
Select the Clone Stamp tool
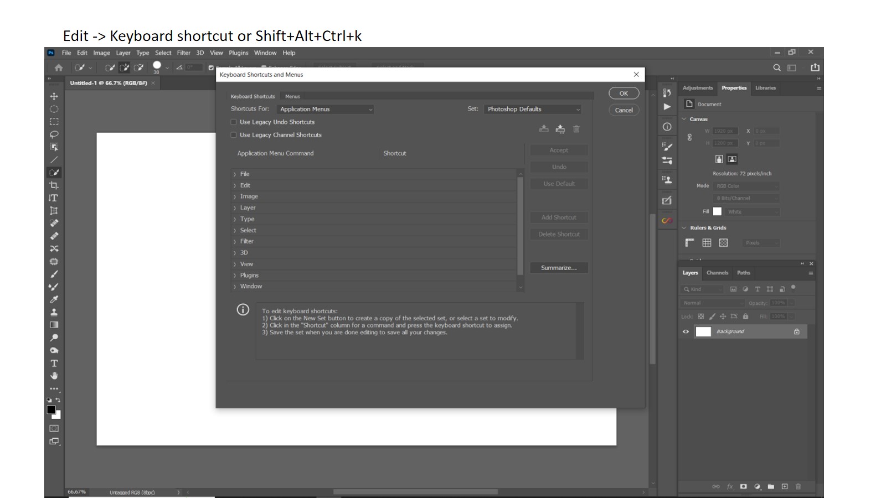[54, 312]
